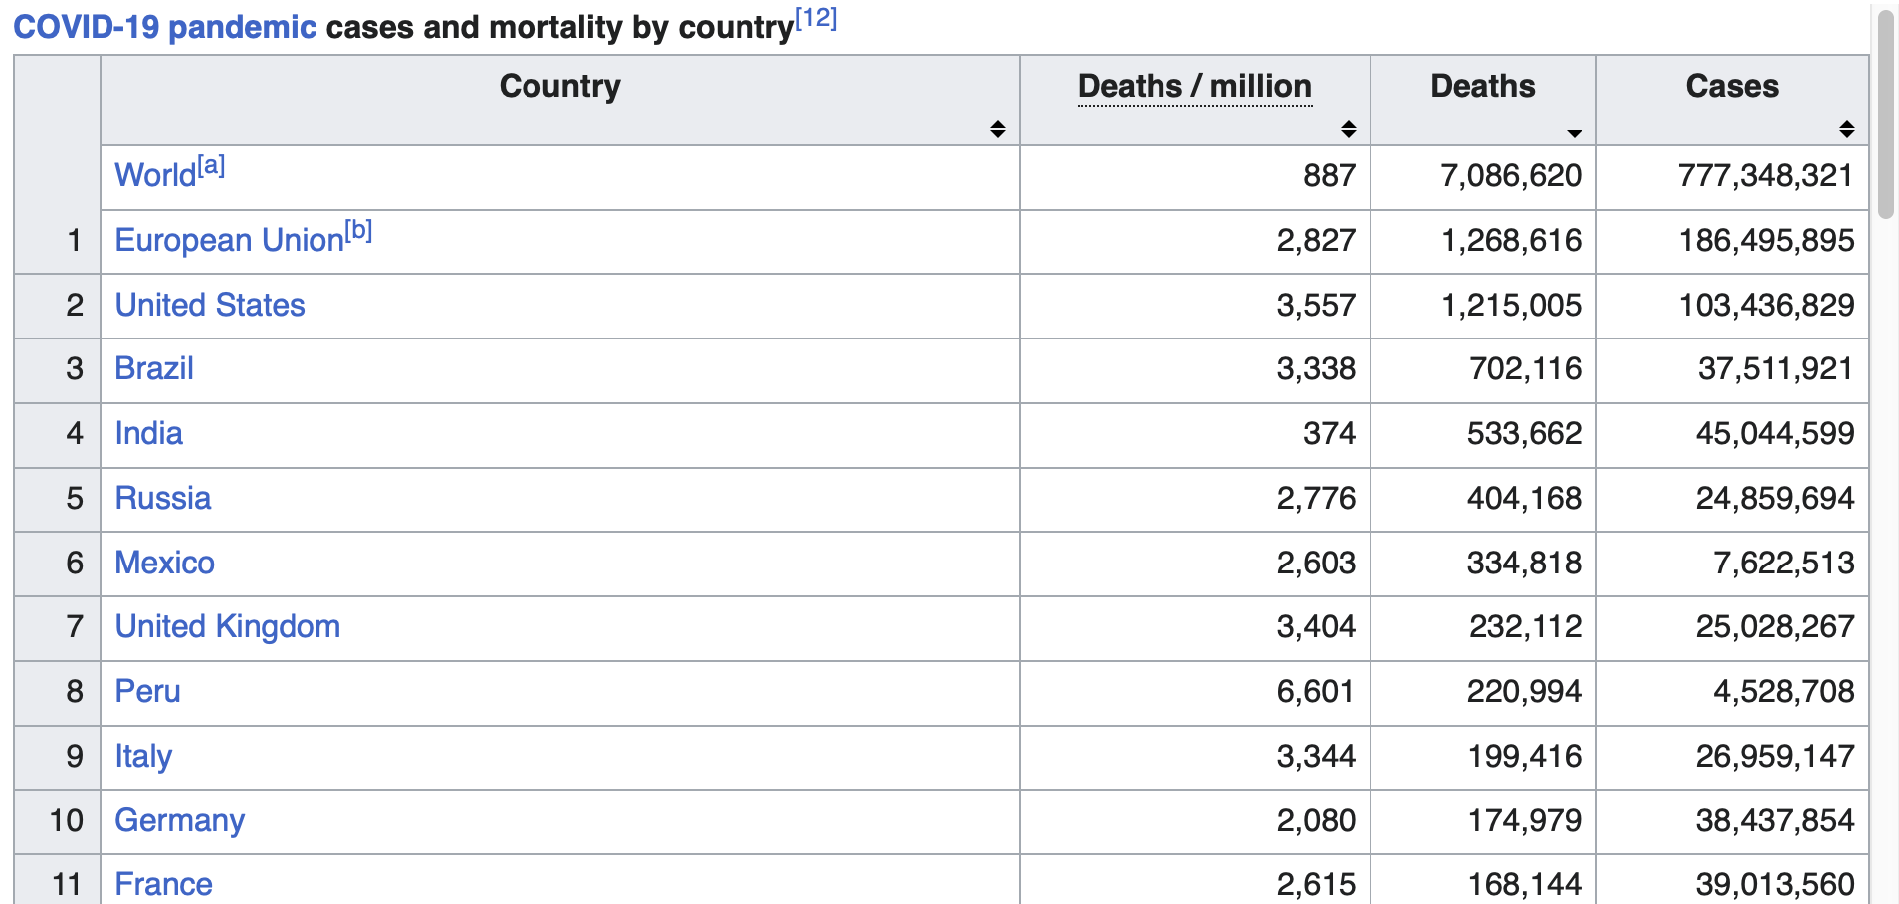Go to the United States article

click(210, 305)
